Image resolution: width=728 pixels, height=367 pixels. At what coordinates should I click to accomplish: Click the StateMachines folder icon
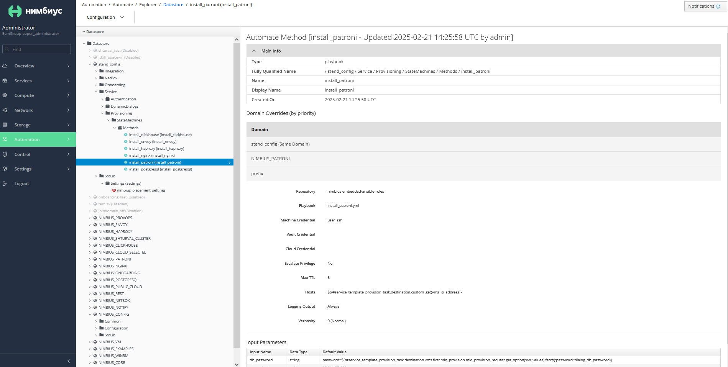114,120
